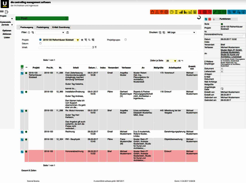The image size is (246, 183).
Task: Open the W icon in blue toolbar
Action: (x=234, y=12)
